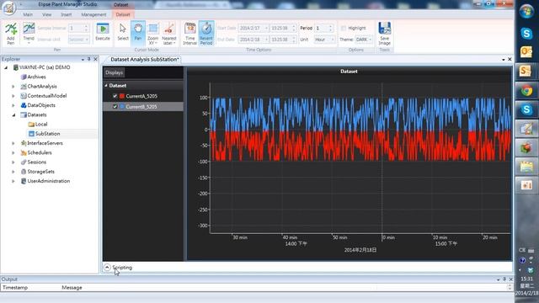Screen dimensions: 539x303
Task: Switch to Recent Period mode
Action: [x=206, y=34]
